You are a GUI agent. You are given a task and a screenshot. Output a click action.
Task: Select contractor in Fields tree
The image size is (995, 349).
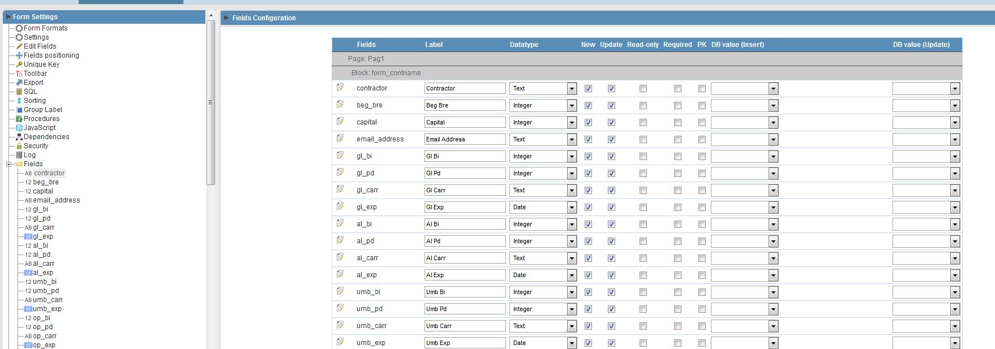click(49, 173)
